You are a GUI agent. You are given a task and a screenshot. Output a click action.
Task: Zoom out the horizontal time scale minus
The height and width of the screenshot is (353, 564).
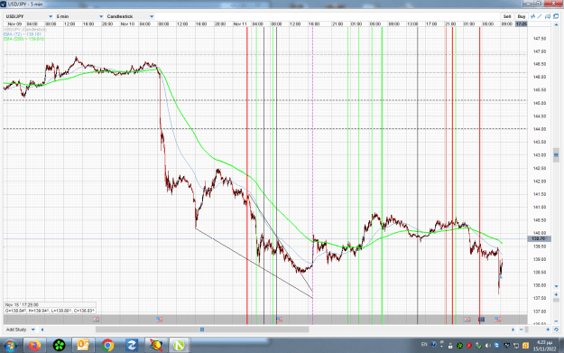[x=522, y=330]
